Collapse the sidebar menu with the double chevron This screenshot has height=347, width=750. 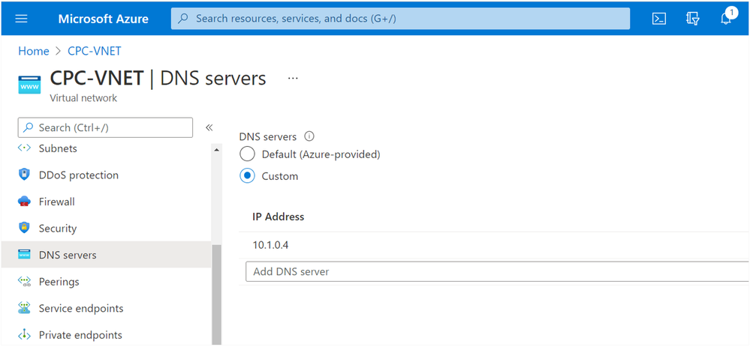209,127
